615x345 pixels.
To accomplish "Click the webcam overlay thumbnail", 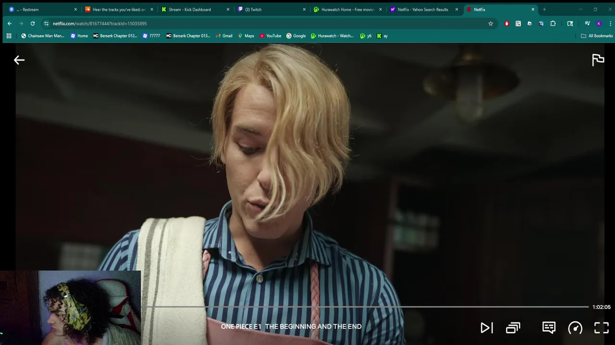I will 71,308.
